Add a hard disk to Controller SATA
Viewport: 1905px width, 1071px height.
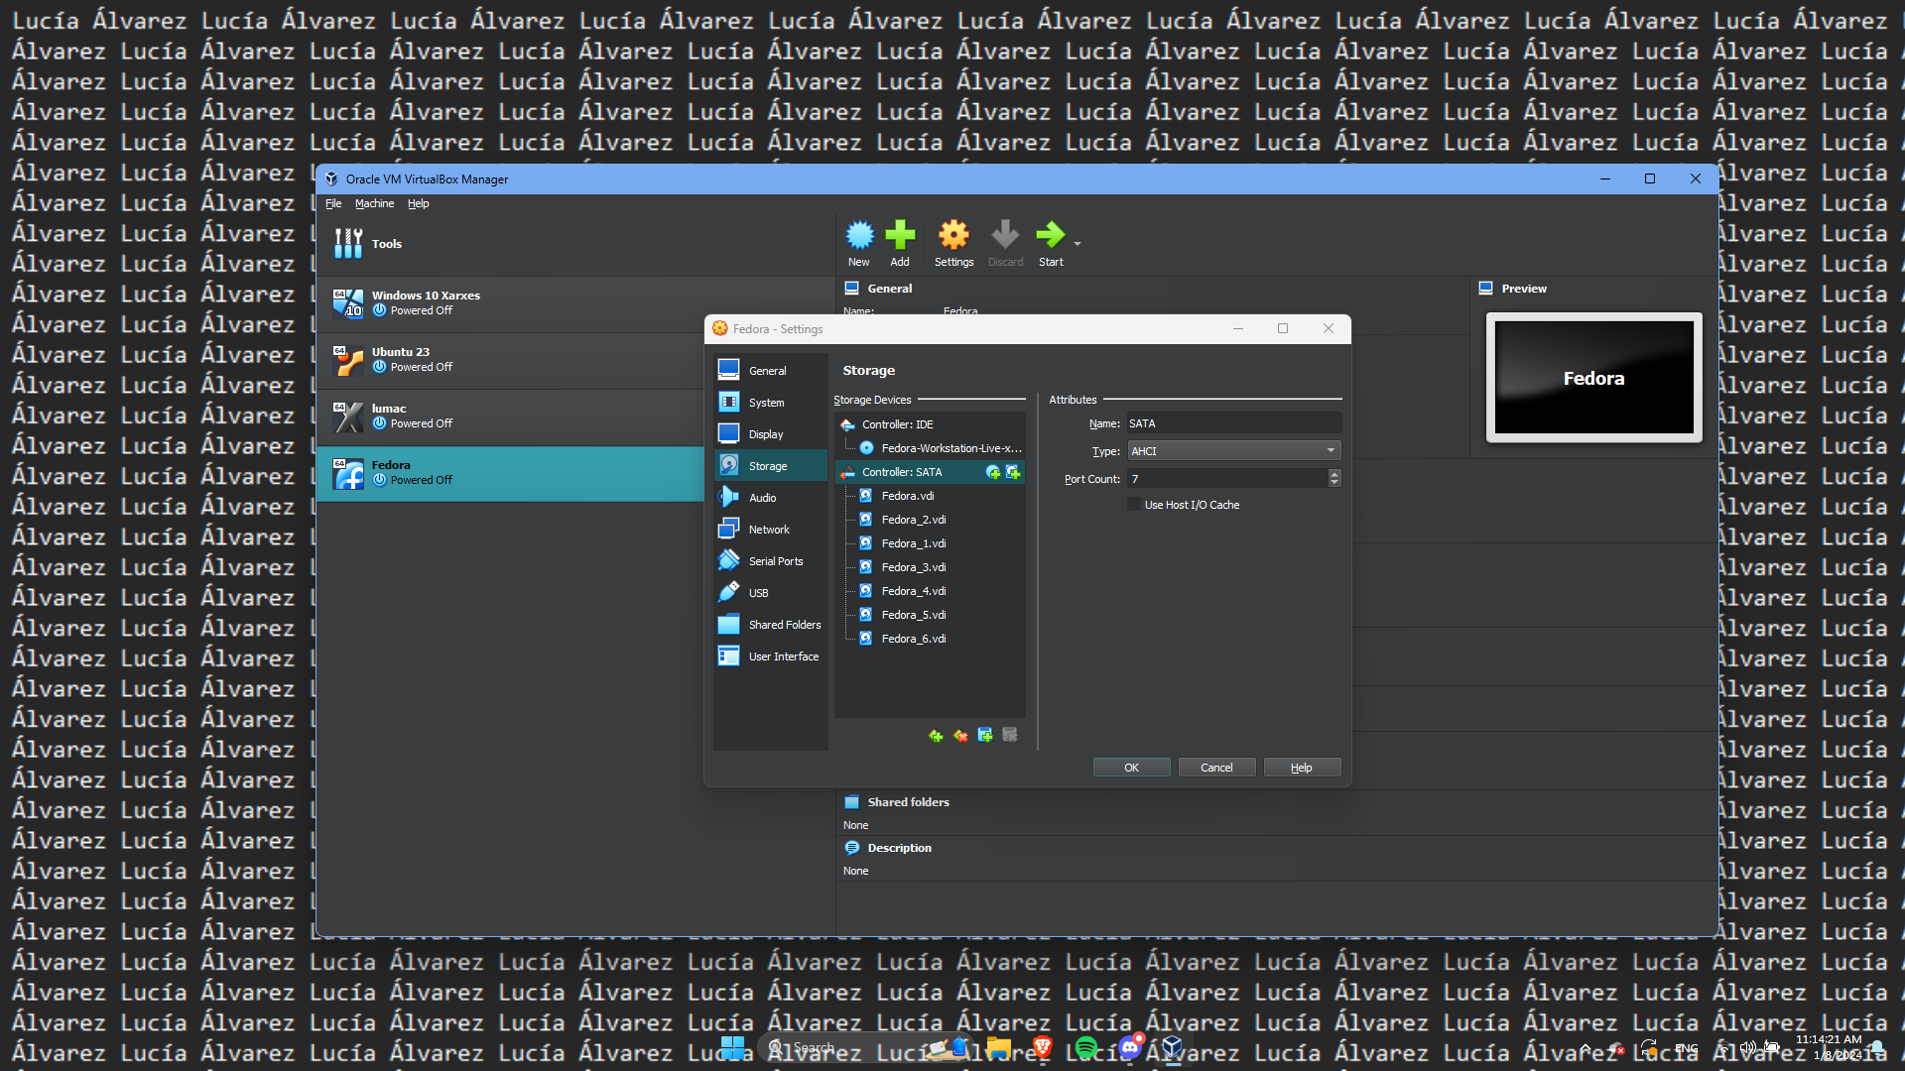pyautogui.click(x=1013, y=473)
